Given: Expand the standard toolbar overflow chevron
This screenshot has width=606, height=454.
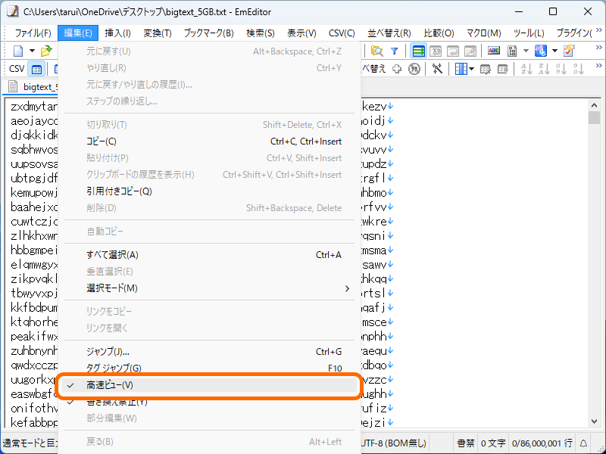Looking at the screenshot, I should [599, 47].
